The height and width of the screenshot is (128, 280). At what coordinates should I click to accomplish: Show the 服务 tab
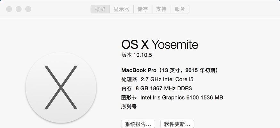coord(180,9)
